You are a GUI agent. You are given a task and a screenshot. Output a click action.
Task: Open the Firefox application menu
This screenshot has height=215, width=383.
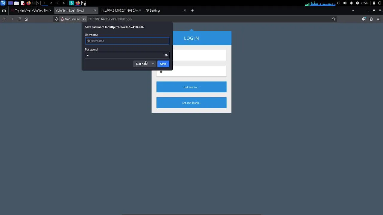(378, 19)
